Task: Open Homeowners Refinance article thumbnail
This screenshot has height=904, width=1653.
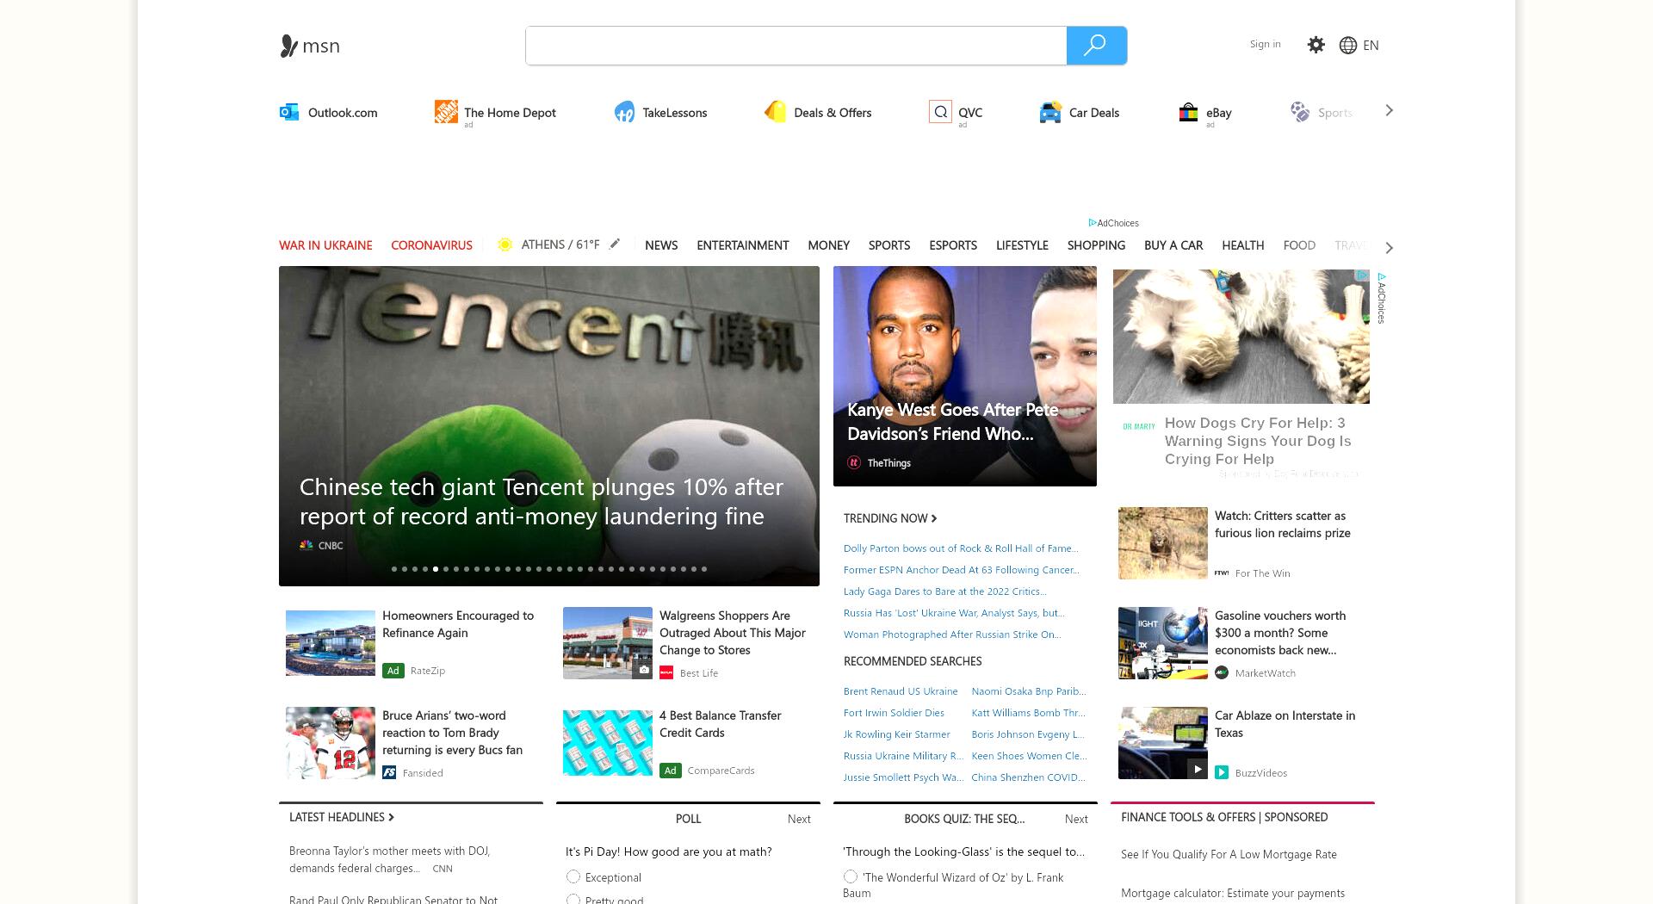Action: 331,643
